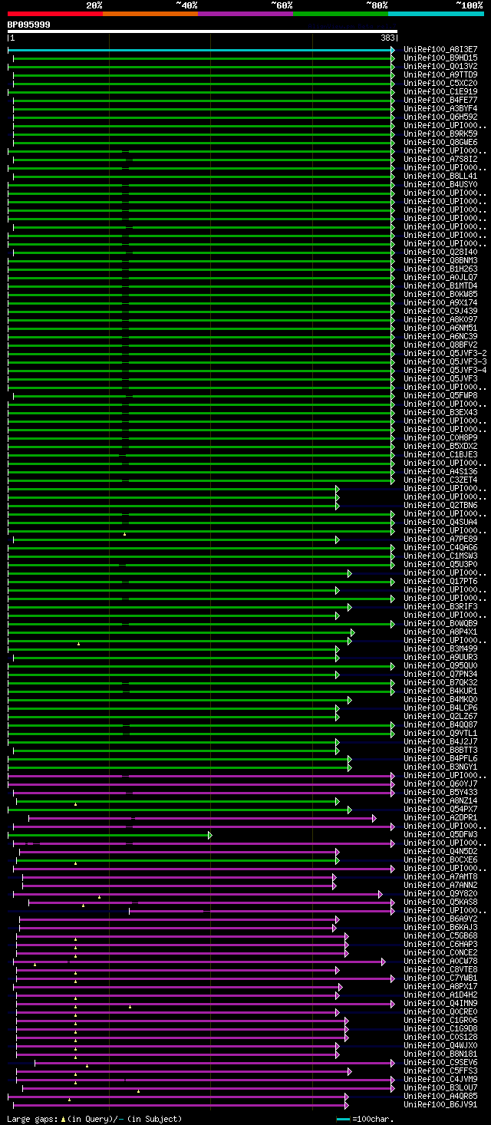Open hit UniRef100_A8I3E7
Viewport: 491px width, 1125px height.
[x=440, y=49]
